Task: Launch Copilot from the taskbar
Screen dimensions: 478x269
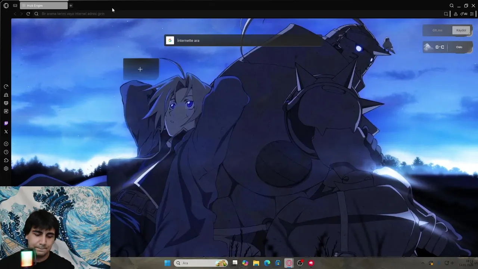Action: [245, 263]
